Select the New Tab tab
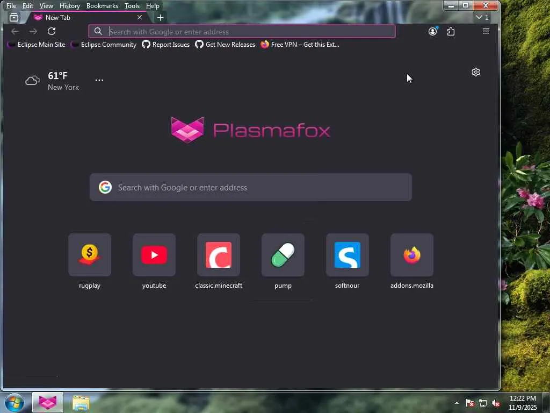This screenshot has height=413, width=550. point(88,17)
